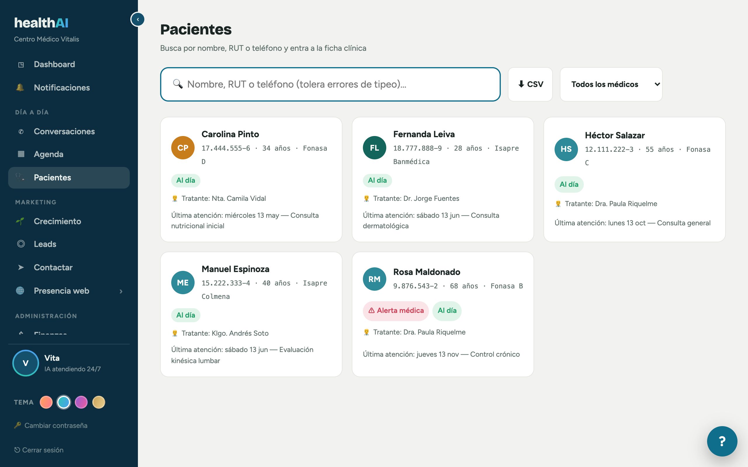Click the doctor icon on Héctor Salazar's card
This screenshot has width=748, height=467.
click(558, 204)
